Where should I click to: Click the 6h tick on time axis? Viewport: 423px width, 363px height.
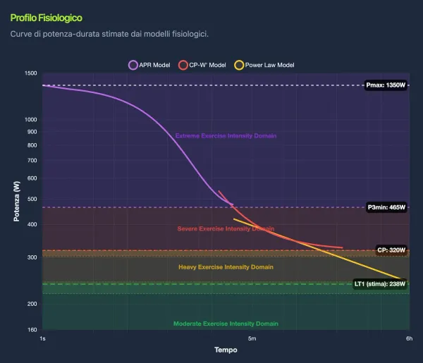click(409, 338)
